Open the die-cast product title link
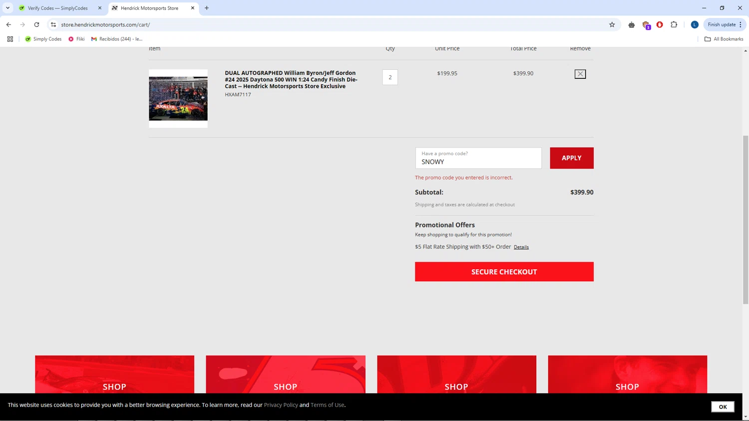This screenshot has height=421, width=749. (x=291, y=79)
